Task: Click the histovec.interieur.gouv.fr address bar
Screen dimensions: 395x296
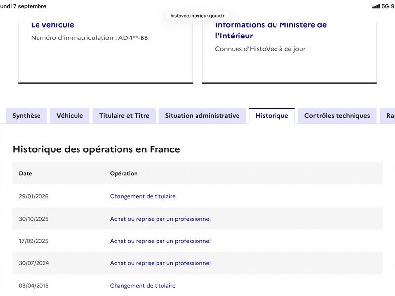Action: 197,16
